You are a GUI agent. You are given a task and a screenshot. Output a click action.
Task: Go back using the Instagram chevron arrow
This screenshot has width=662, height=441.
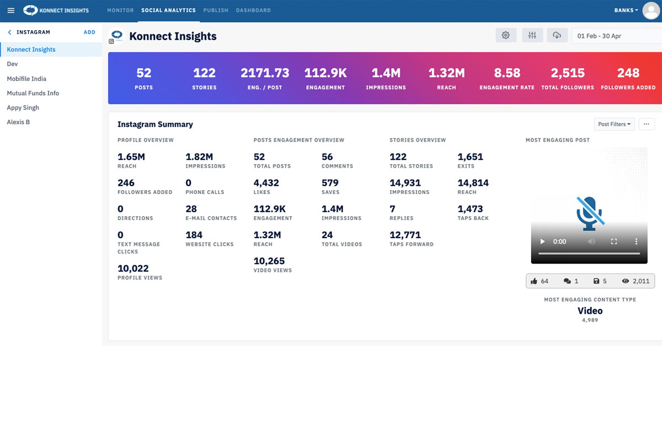point(9,33)
